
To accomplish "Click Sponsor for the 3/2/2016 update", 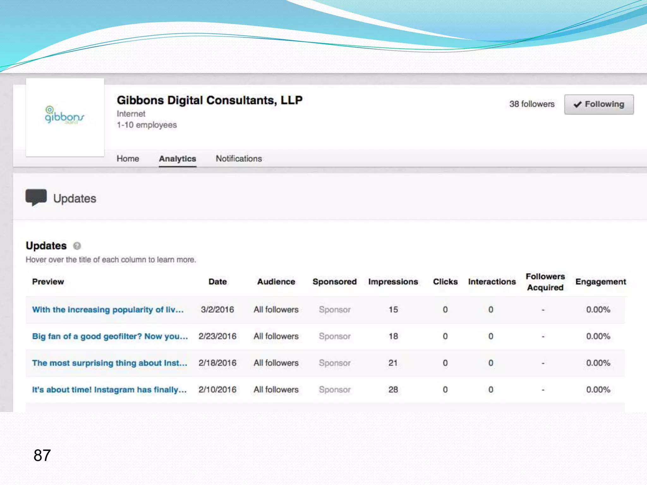I will (x=335, y=309).
